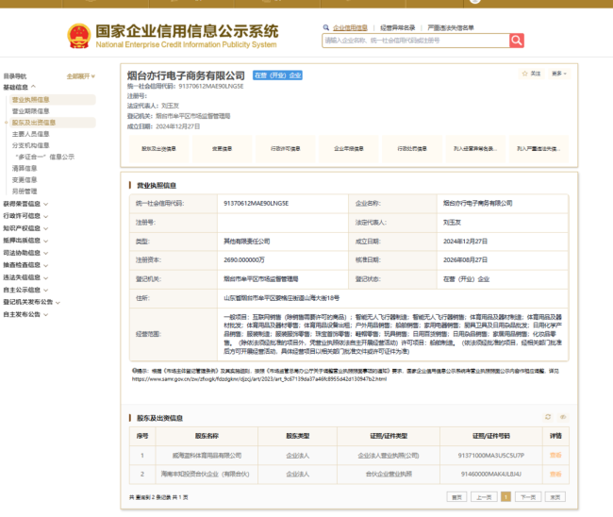Image resolution: width=613 pixels, height=517 pixels.
Task: Go to 上一页 previous page button
Action: coord(484,497)
